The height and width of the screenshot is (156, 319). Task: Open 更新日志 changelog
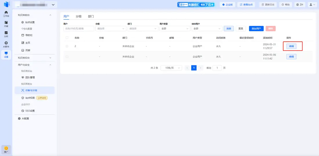coord(268,4)
